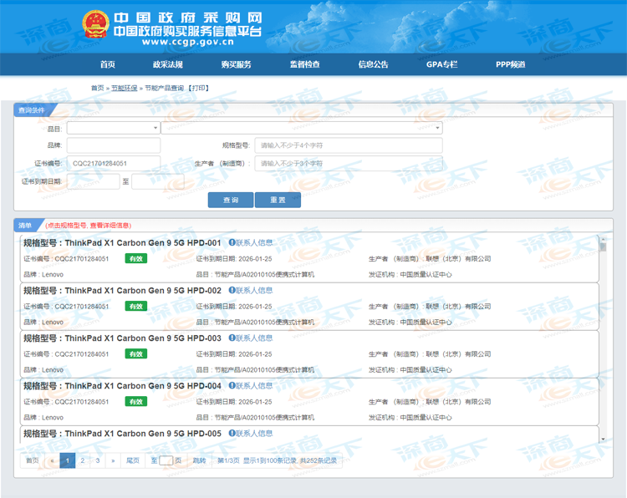Focus the 品牌 input field

click(x=114, y=145)
